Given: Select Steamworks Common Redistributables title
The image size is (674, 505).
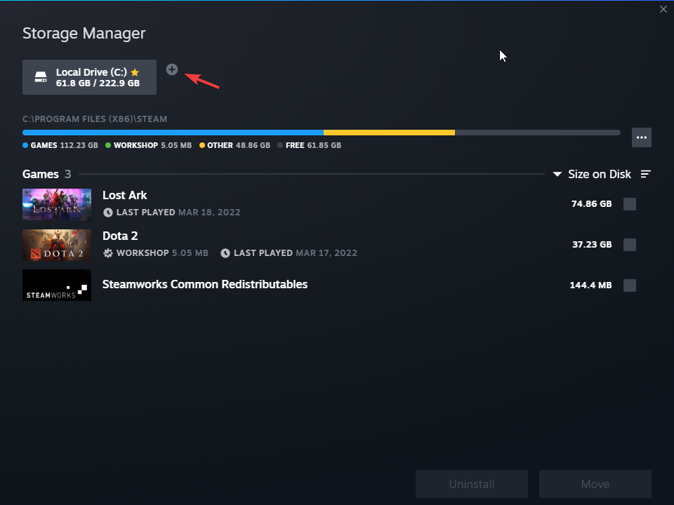Looking at the screenshot, I should 204,284.
